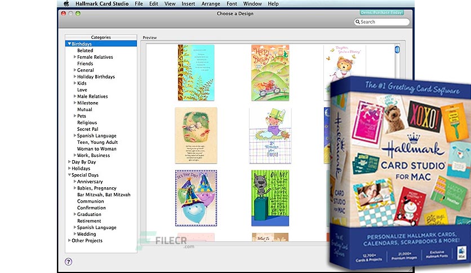This screenshot has width=471, height=273.
Task: Open the Font menu
Action: coord(232,3)
